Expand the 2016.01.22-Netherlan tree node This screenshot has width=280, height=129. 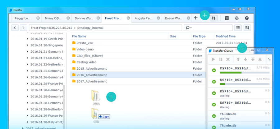[x=27, y=64]
